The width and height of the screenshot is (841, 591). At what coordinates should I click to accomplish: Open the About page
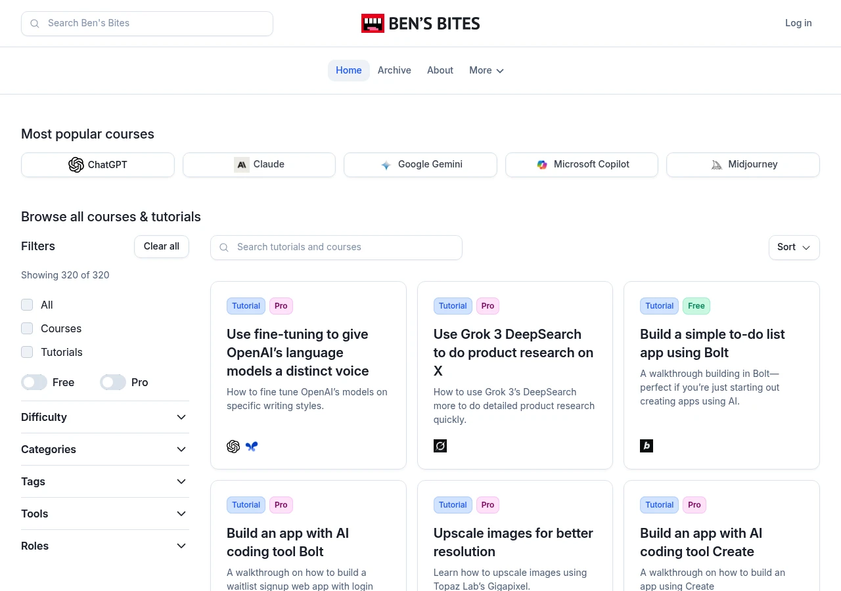(440, 70)
